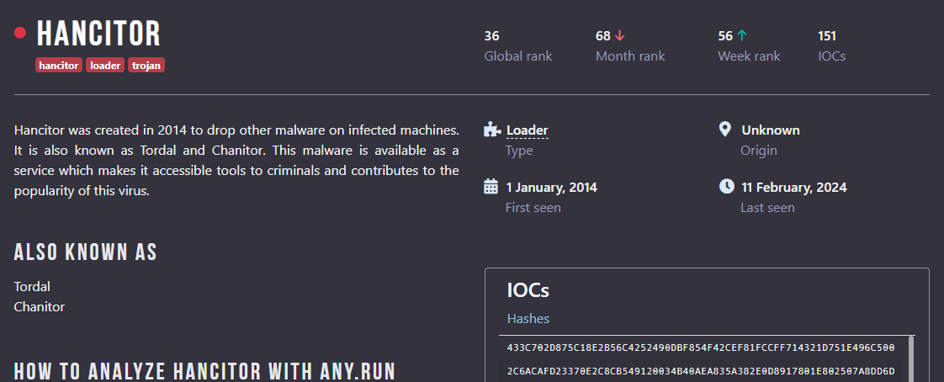Viewport: 944px width, 382px height.
Task: Click the puzzle piece Type icon
Action: point(492,130)
